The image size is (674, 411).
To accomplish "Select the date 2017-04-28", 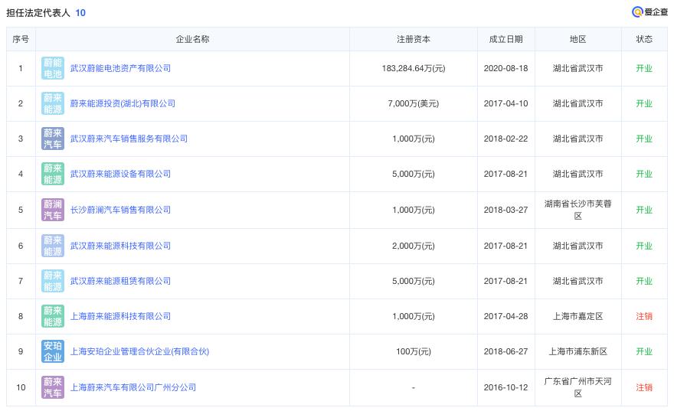I will (x=506, y=316).
